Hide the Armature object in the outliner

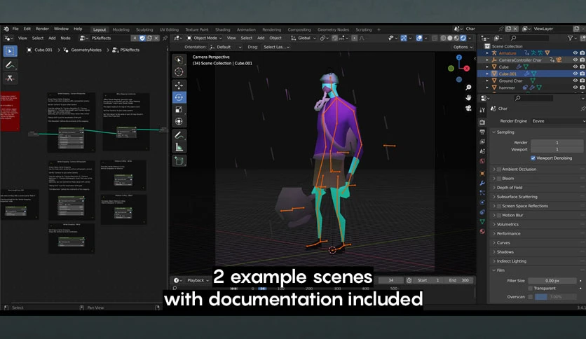point(575,53)
